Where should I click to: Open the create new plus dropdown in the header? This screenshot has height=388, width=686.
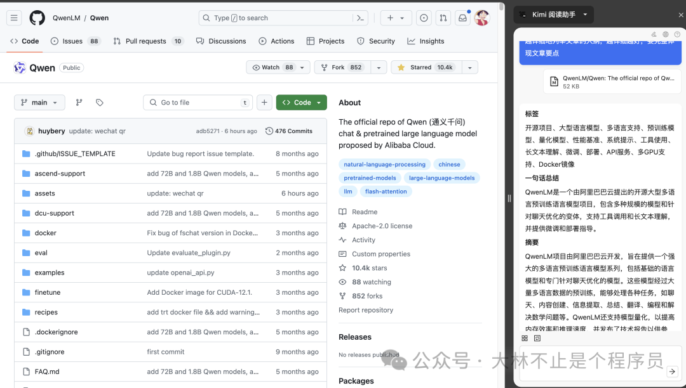(396, 18)
